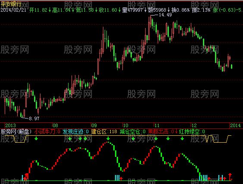Select the 平安银行 stock name title

(x=11, y=4)
